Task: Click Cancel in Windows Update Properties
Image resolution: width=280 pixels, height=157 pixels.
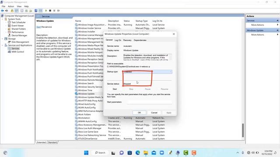Action: tap(154, 113)
